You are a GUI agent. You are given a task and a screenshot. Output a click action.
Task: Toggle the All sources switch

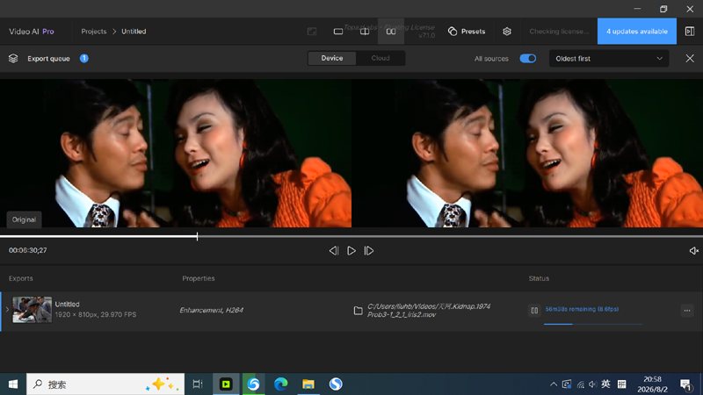[528, 58]
